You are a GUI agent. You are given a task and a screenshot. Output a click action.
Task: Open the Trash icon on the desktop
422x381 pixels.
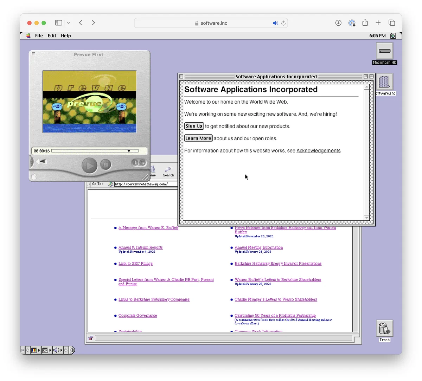point(384,329)
